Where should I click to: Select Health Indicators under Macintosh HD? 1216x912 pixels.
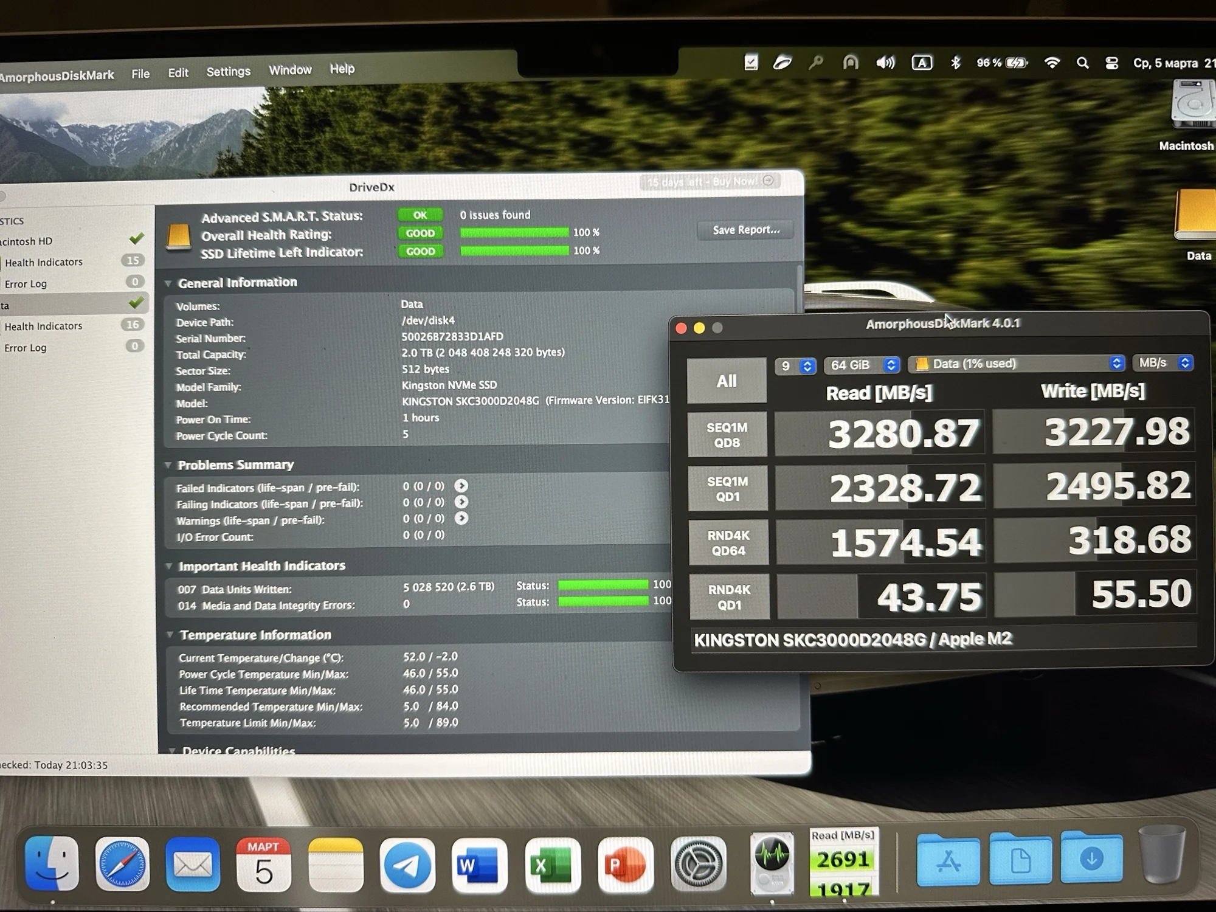point(44,263)
